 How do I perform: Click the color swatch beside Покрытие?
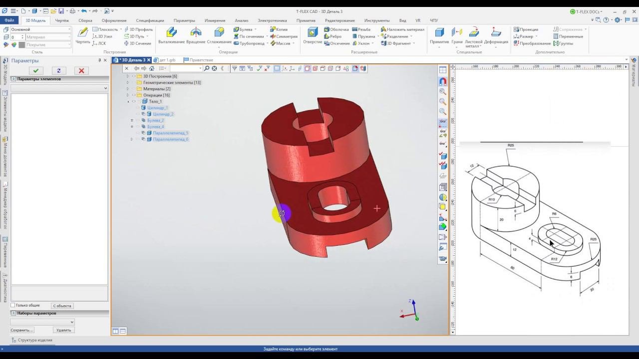[21, 45]
